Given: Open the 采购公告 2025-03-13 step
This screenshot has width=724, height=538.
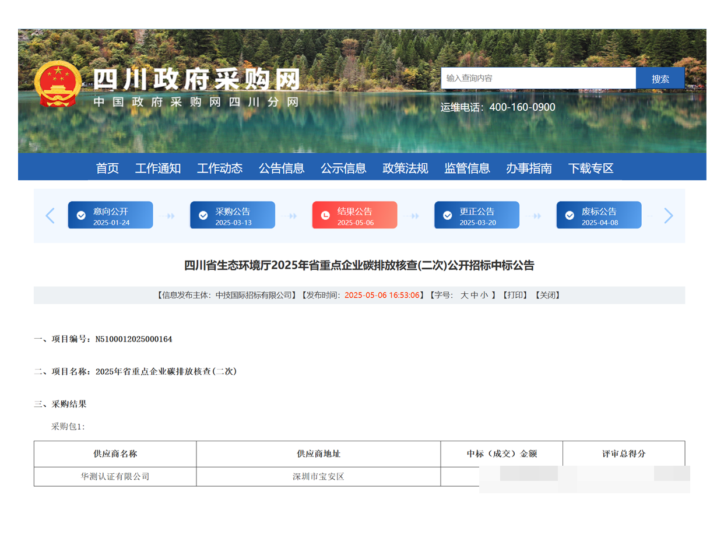Looking at the screenshot, I should pos(233,215).
